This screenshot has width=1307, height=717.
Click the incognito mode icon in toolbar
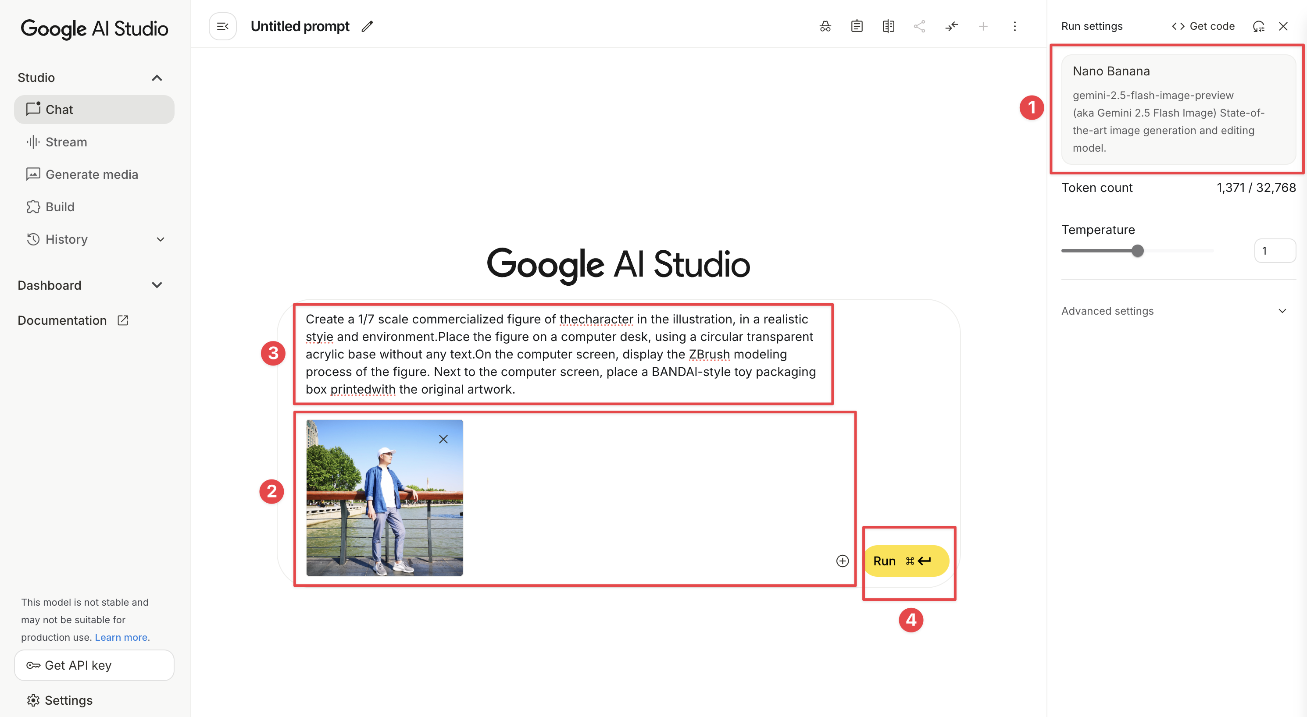pos(825,26)
